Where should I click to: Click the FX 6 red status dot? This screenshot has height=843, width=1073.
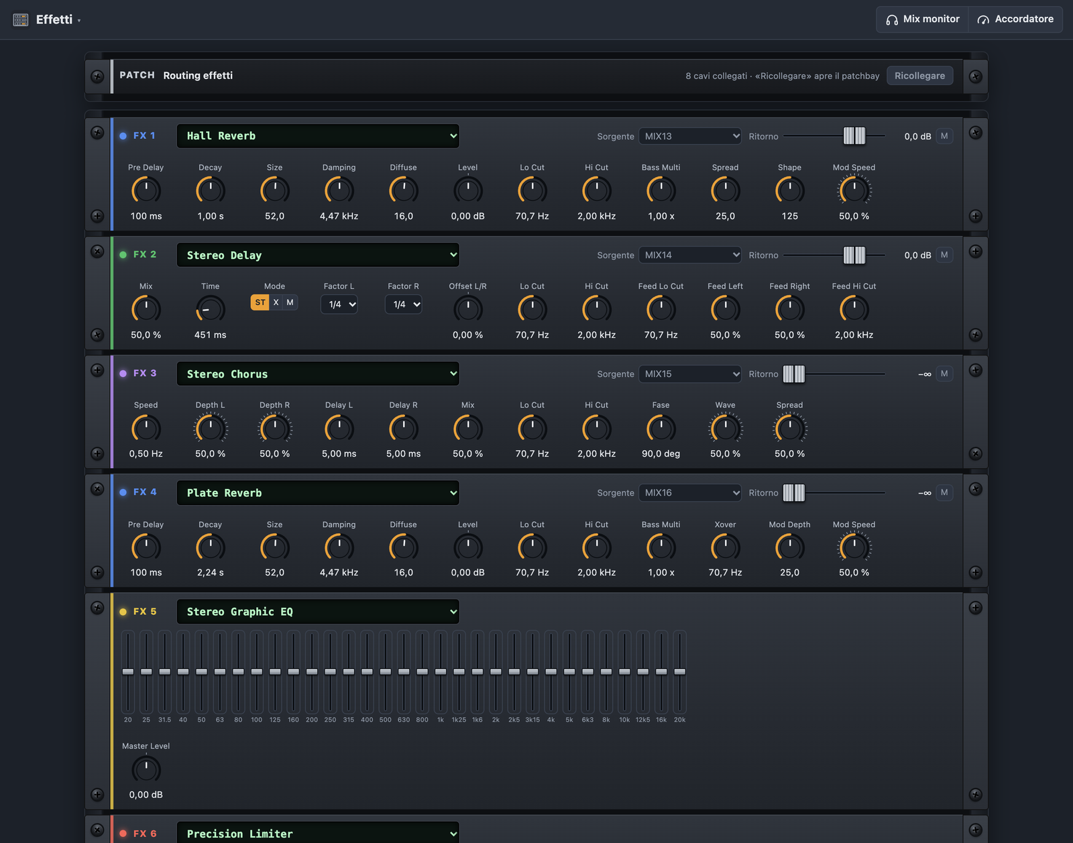123,834
